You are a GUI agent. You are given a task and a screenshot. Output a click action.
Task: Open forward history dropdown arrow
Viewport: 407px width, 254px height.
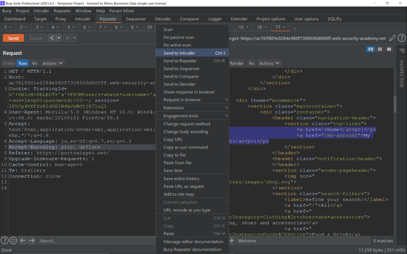point(74,38)
